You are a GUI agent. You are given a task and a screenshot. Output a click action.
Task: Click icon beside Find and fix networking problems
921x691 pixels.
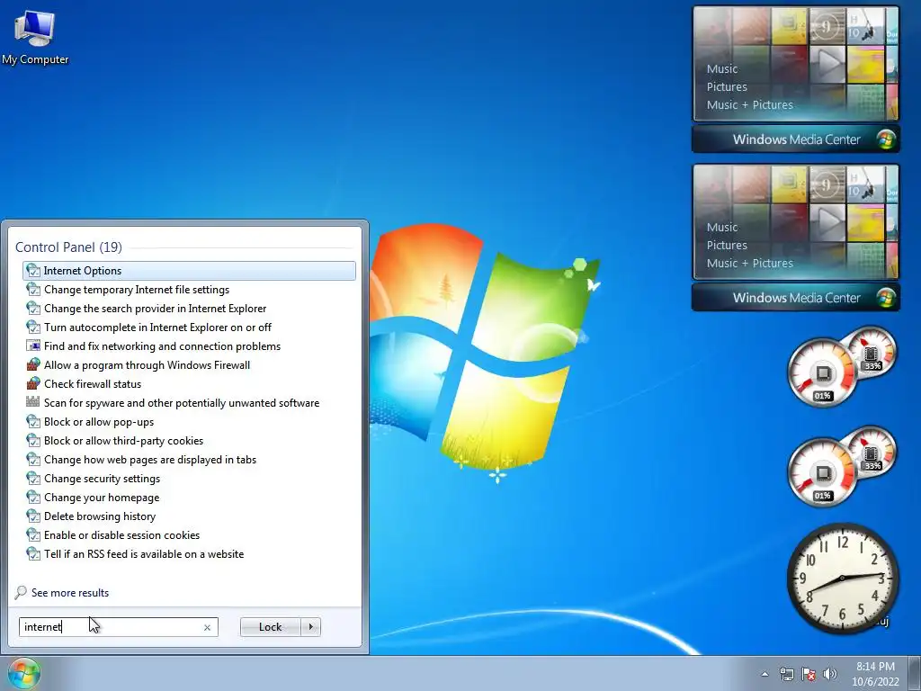coord(33,346)
